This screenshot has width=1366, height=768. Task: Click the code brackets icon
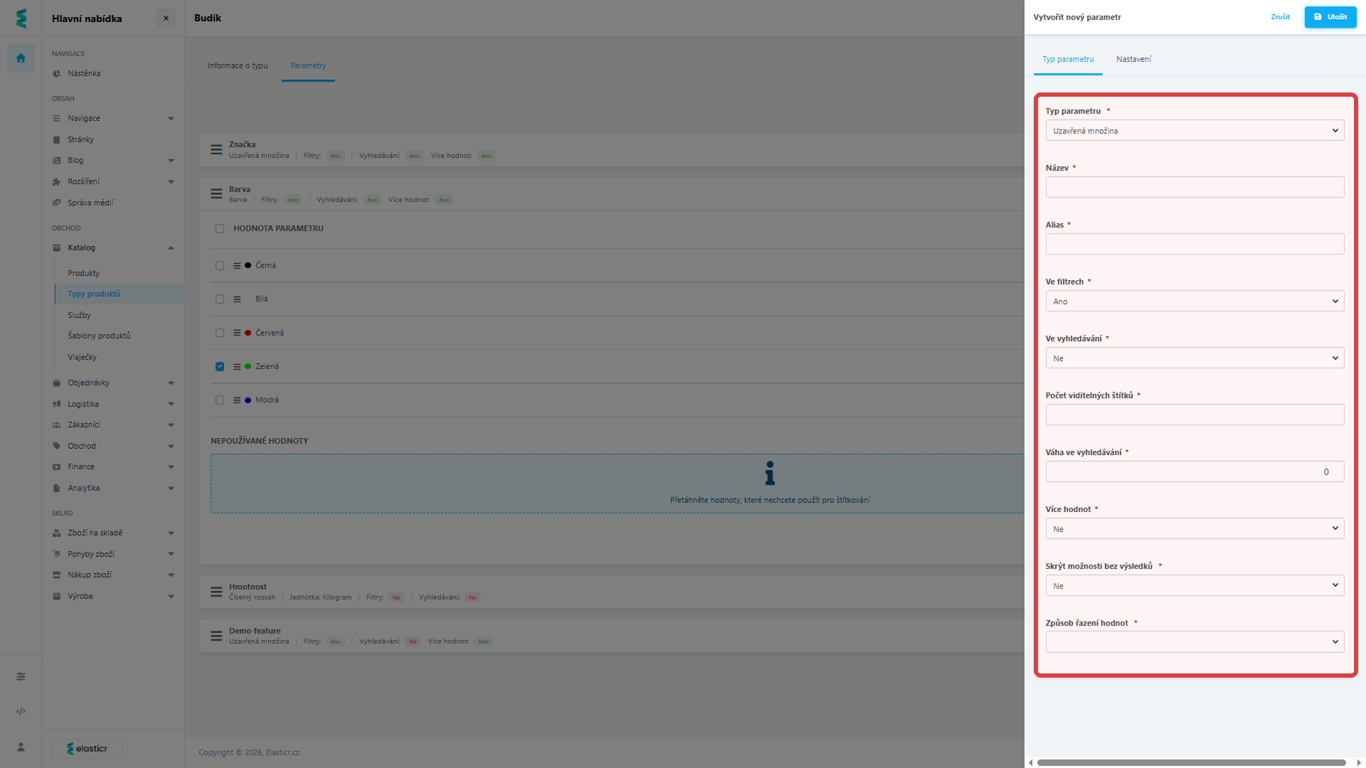[21, 711]
